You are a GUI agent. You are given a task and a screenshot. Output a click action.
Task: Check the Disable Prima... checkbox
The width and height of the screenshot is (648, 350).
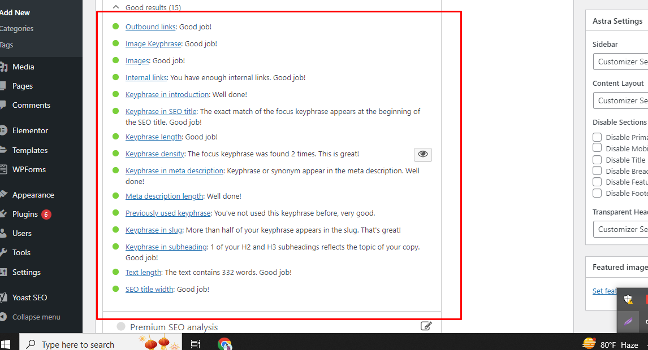[x=597, y=137]
